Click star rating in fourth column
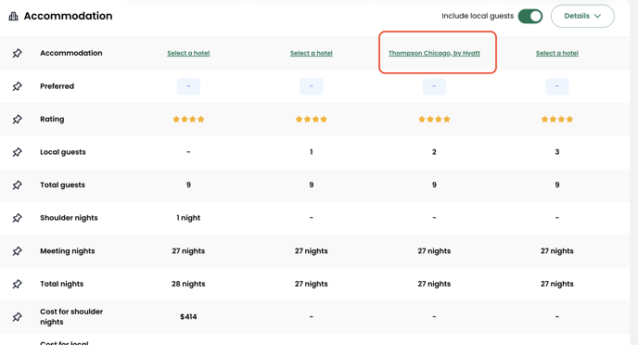Screen dimensions: 638x345 click(x=557, y=120)
